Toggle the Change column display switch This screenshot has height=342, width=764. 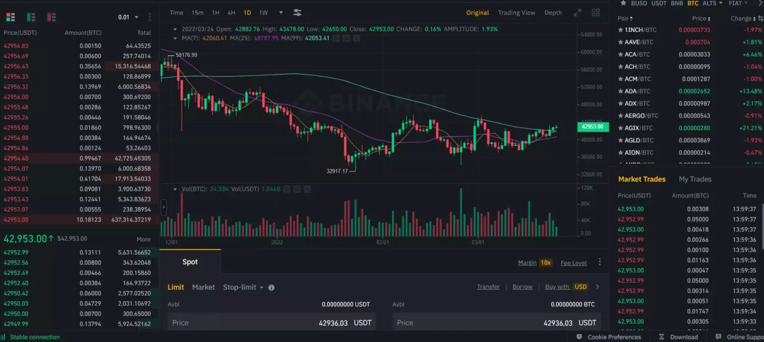[761, 18]
